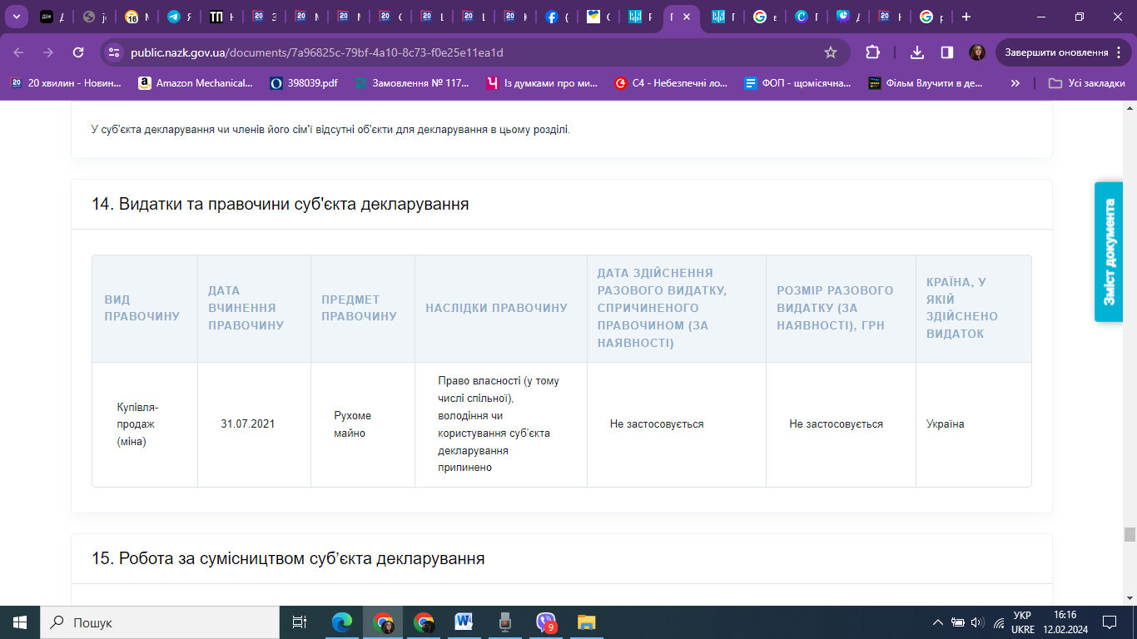Open Microsoft Word from the taskbar
1137x639 pixels.
(464, 622)
